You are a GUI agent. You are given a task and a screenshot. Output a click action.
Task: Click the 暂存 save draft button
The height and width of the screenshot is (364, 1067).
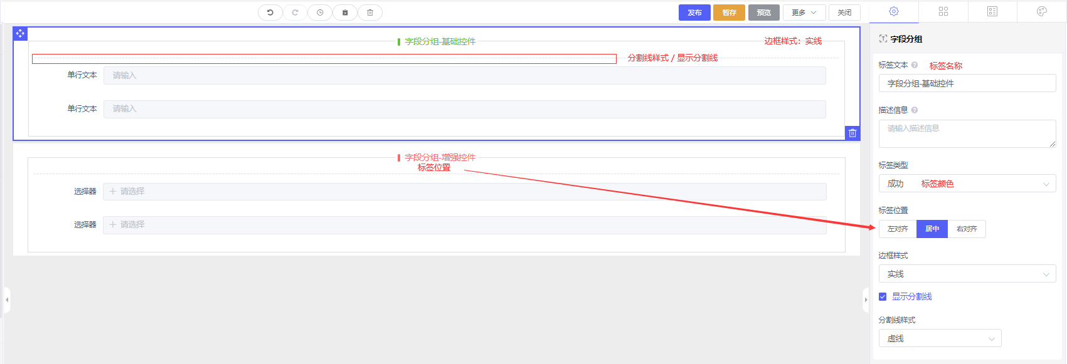click(729, 13)
